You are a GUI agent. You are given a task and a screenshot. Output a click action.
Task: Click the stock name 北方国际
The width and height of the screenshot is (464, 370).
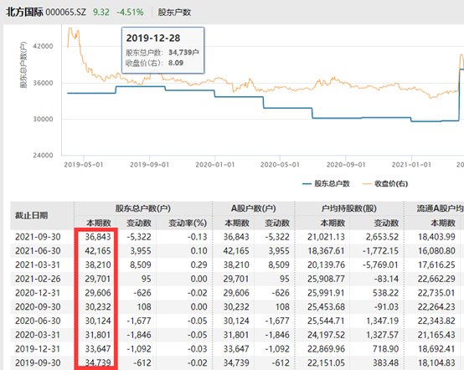click(x=24, y=12)
